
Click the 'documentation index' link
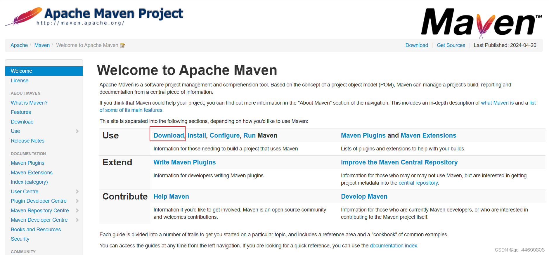(393, 246)
